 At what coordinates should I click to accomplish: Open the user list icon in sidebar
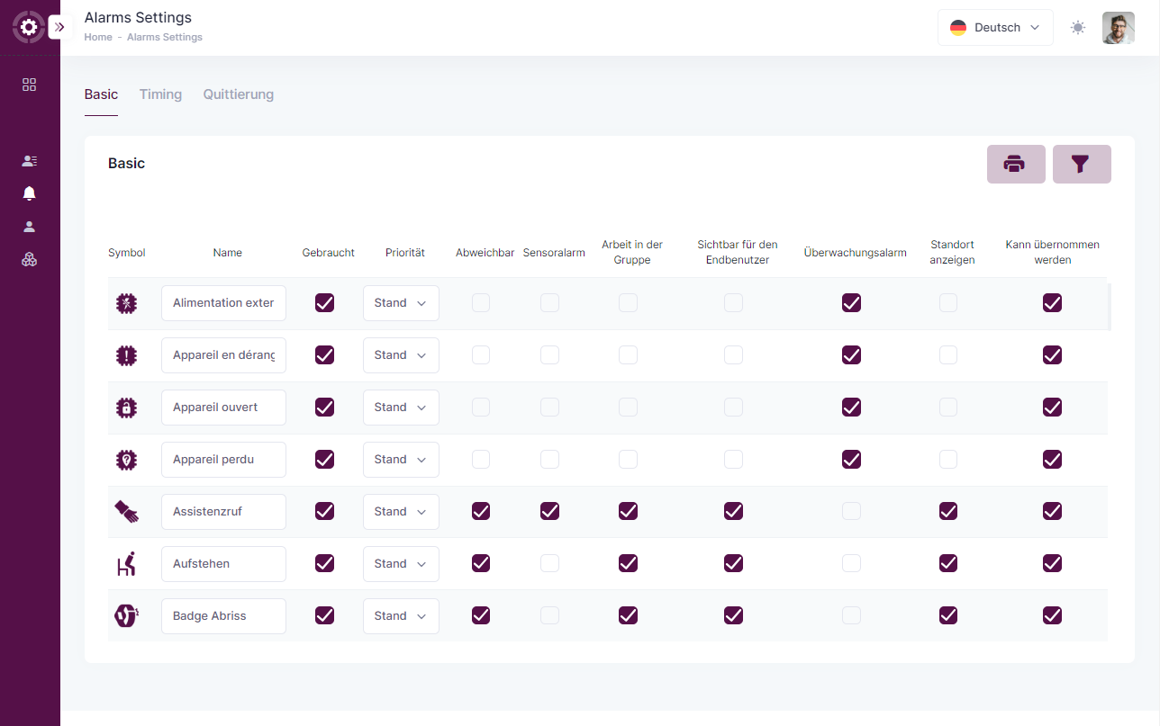(x=29, y=161)
